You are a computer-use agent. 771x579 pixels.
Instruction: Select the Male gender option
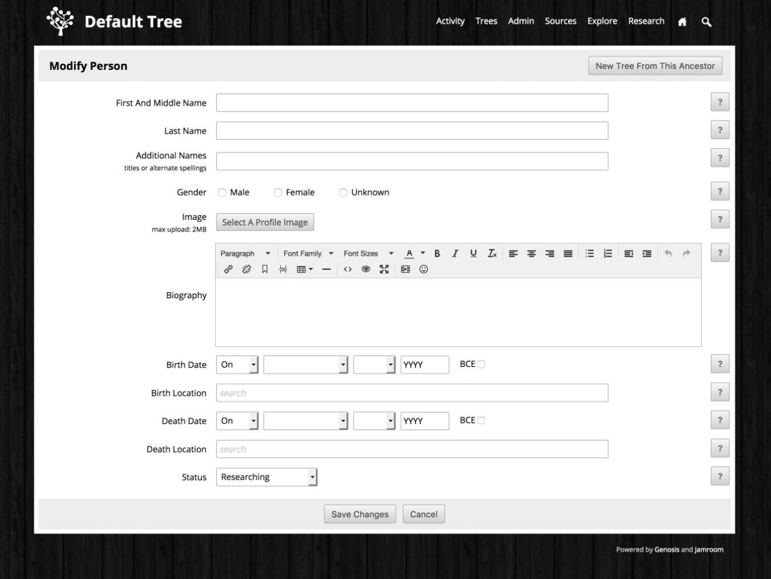[x=222, y=193]
